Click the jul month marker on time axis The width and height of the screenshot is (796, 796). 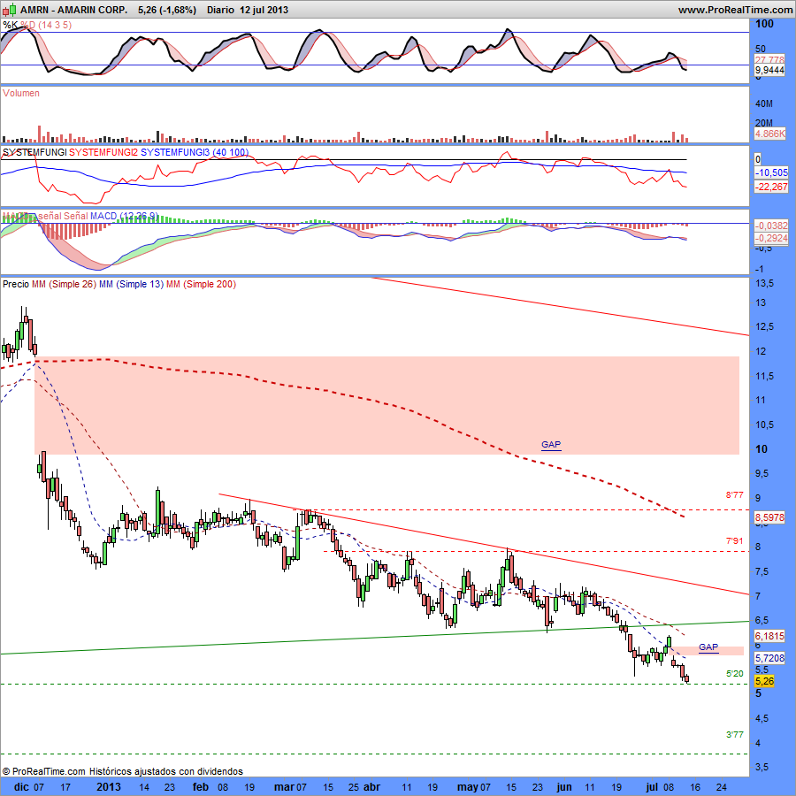[651, 787]
